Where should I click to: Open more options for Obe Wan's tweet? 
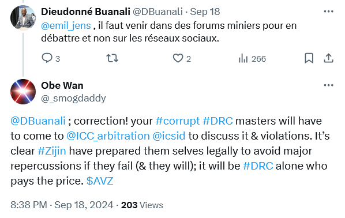coord(328,85)
